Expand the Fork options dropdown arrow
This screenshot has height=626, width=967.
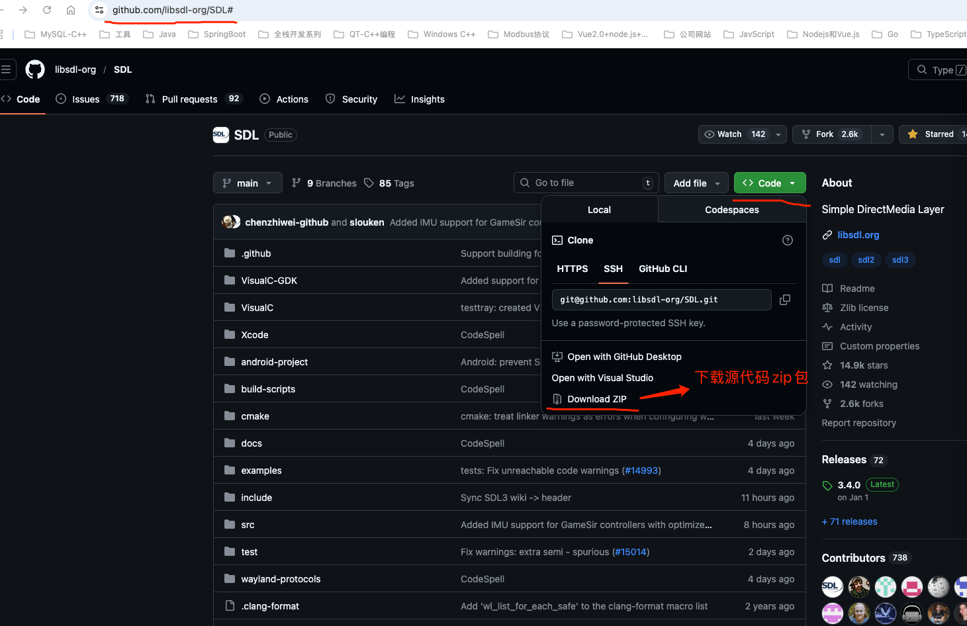click(882, 134)
